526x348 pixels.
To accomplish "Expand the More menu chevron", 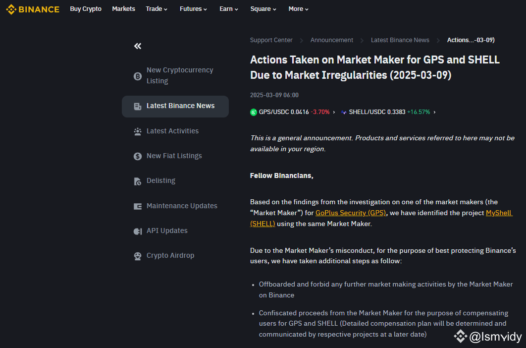I will 307,9.
